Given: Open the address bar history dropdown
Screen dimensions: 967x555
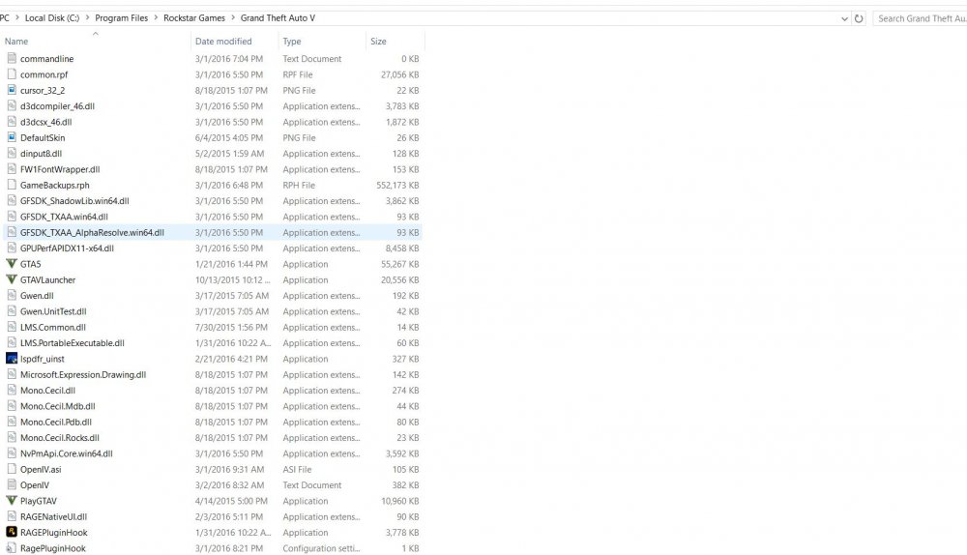Looking at the screenshot, I should click(844, 18).
